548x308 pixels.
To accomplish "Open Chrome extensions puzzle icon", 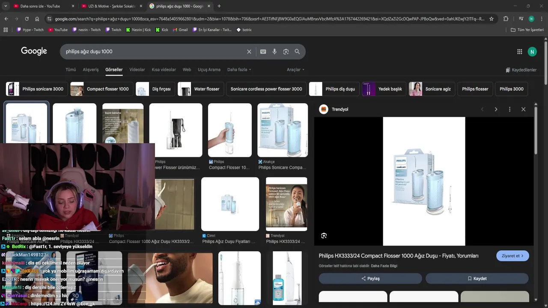I will pos(506,19).
